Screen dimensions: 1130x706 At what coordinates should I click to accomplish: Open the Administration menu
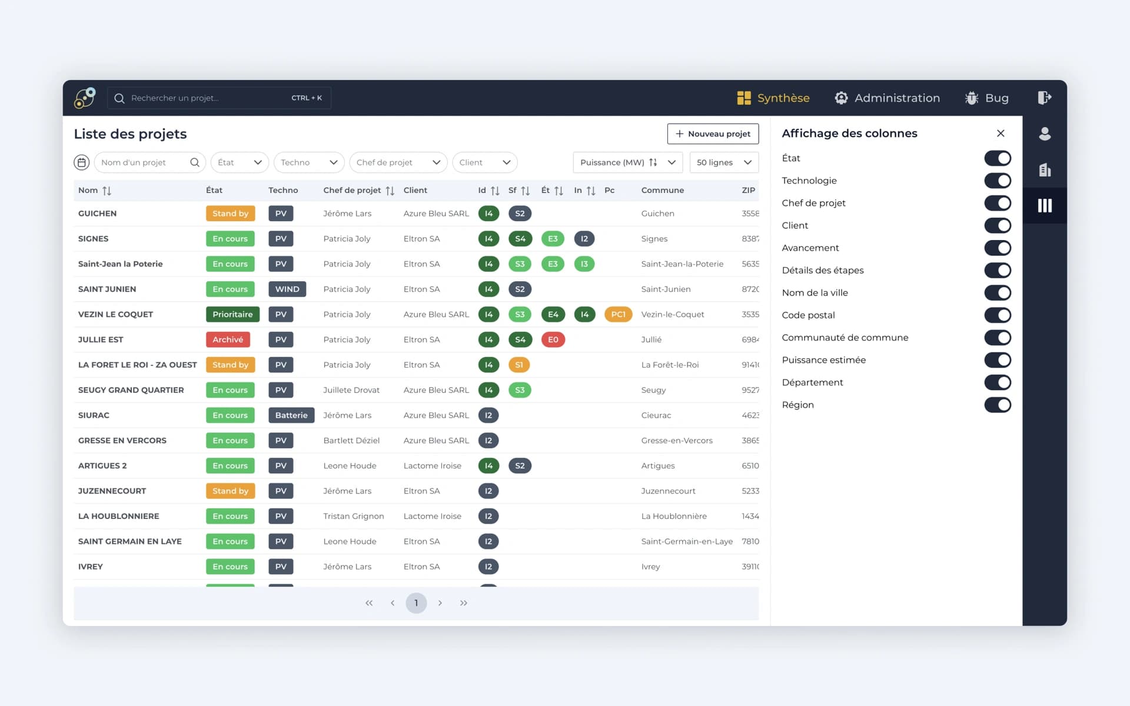pyautogui.click(x=888, y=98)
